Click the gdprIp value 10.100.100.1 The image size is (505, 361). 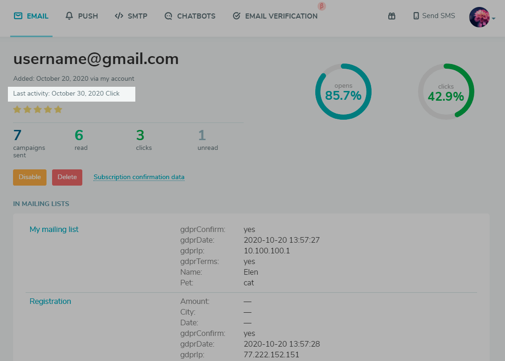coord(266,251)
